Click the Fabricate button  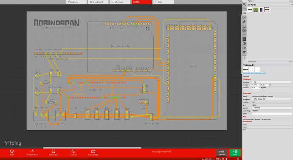[222, 153]
